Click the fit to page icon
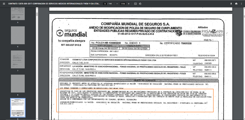Viewport: 245px width, 120px height. pos(135,4)
